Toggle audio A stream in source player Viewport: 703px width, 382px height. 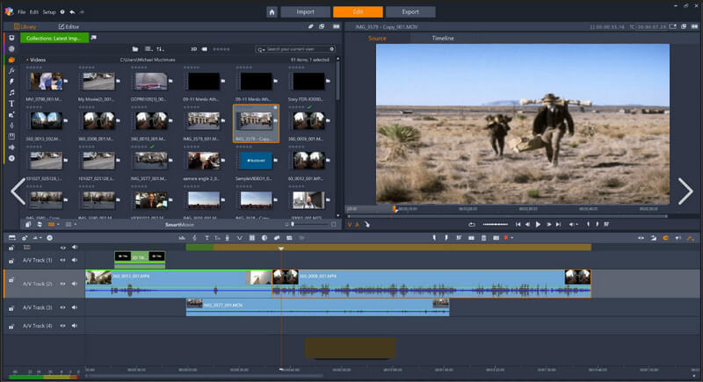point(357,225)
